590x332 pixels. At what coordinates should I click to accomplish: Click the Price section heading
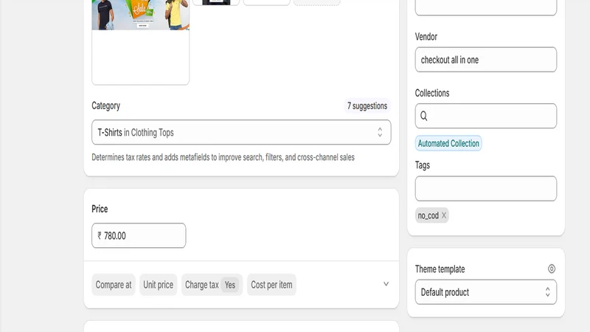tap(100, 209)
